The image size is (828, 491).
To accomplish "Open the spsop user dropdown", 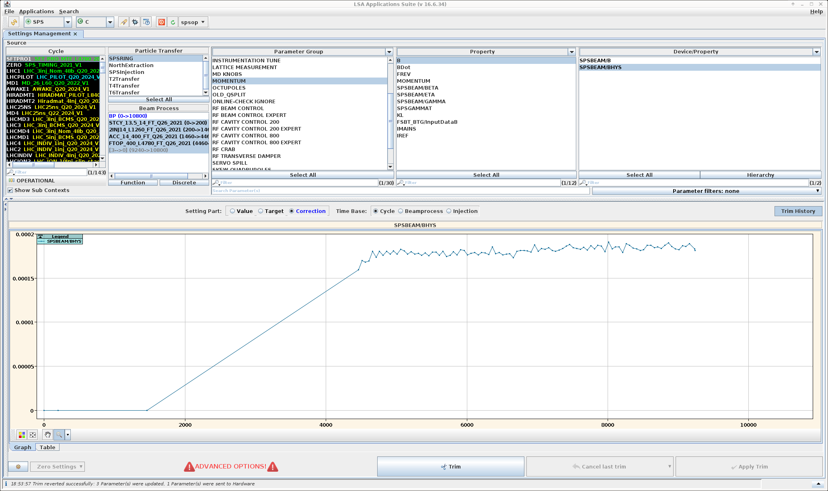I will click(193, 22).
